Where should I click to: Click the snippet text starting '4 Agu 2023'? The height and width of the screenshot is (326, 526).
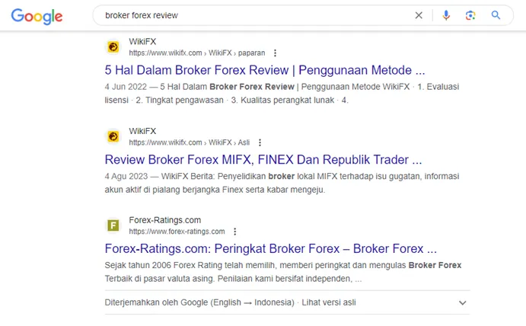click(282, 183)
